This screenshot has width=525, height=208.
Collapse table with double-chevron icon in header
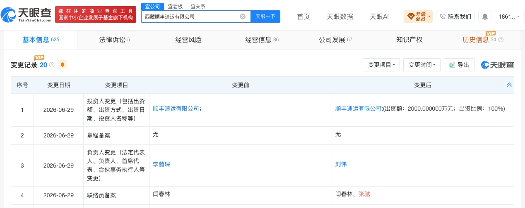[x=509, y=85]
